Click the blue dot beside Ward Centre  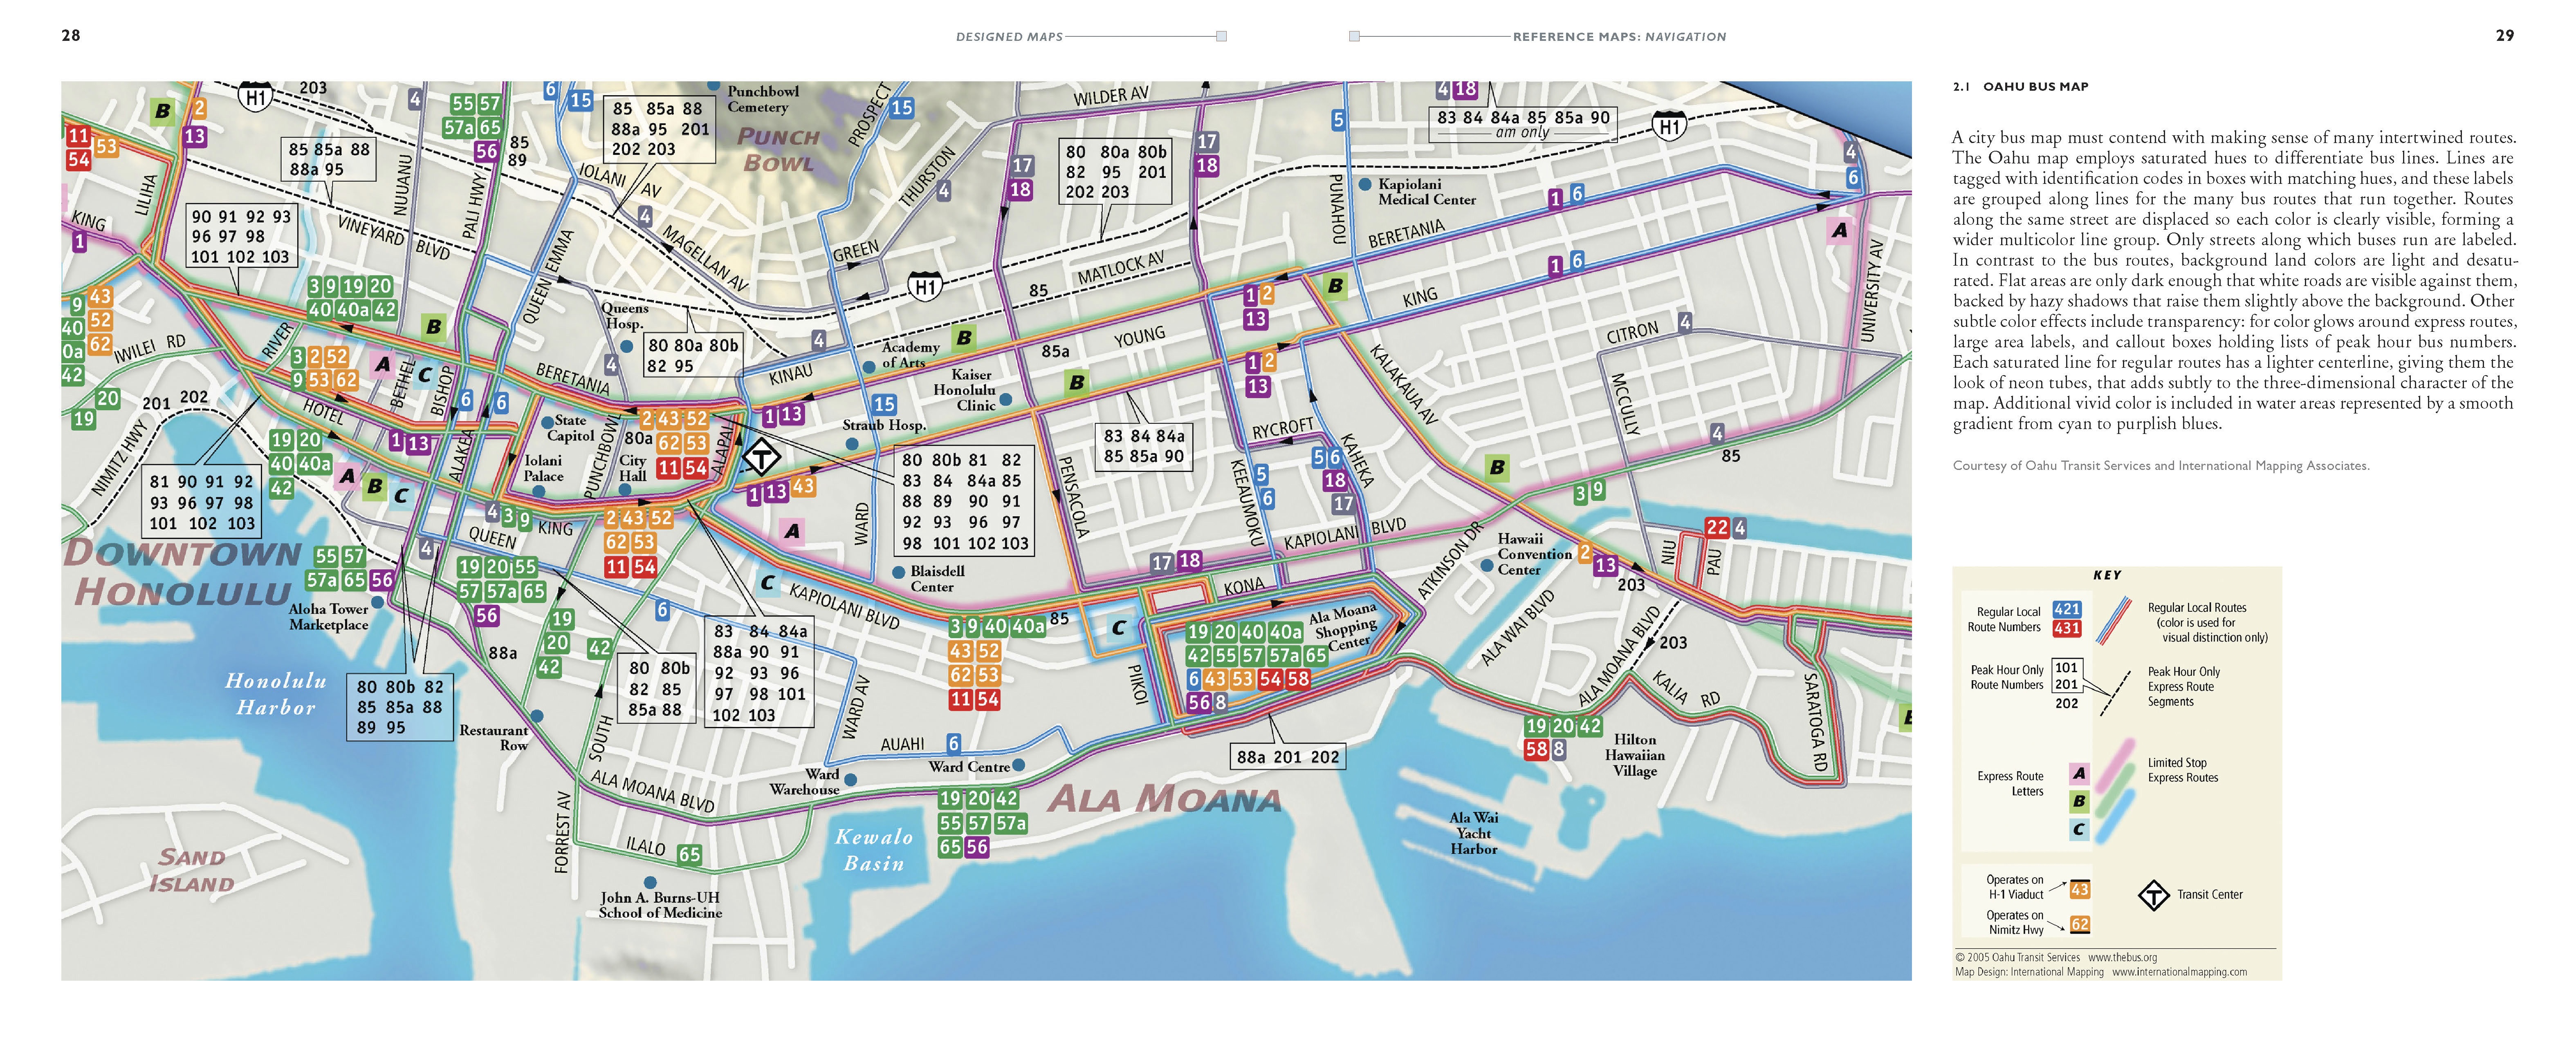[x=1018, y=765]
